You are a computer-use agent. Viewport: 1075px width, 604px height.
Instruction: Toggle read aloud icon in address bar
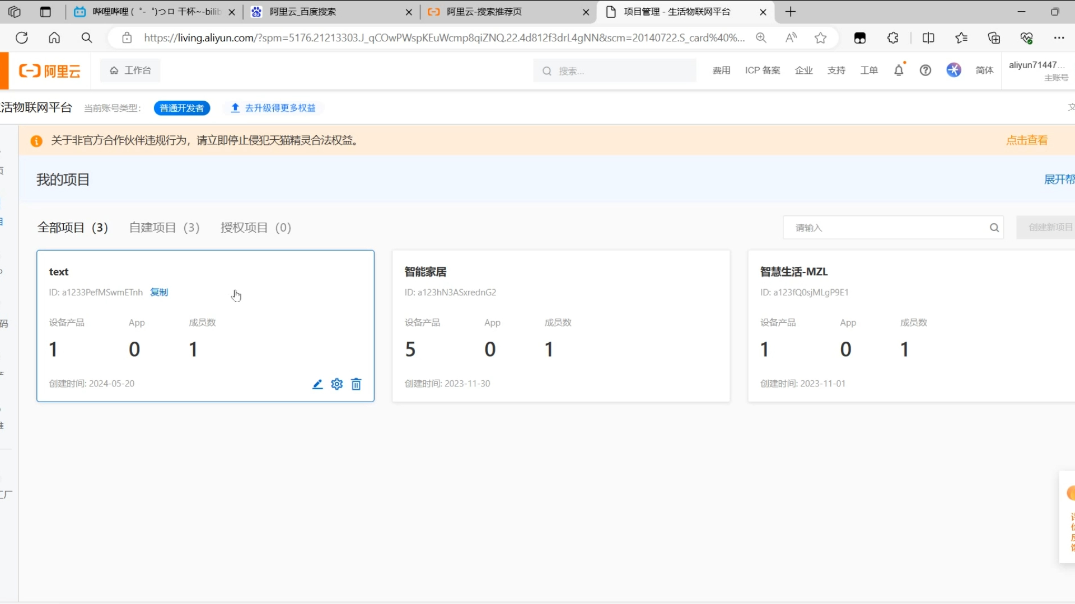[791, 38]
